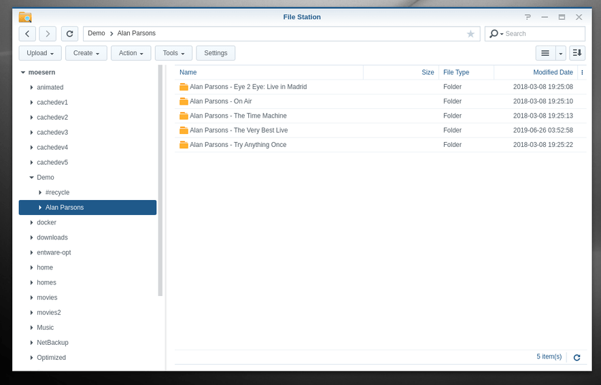The image size is (601, 385).
Task: Refresh the item count in status bar
Action: [577, 357]
